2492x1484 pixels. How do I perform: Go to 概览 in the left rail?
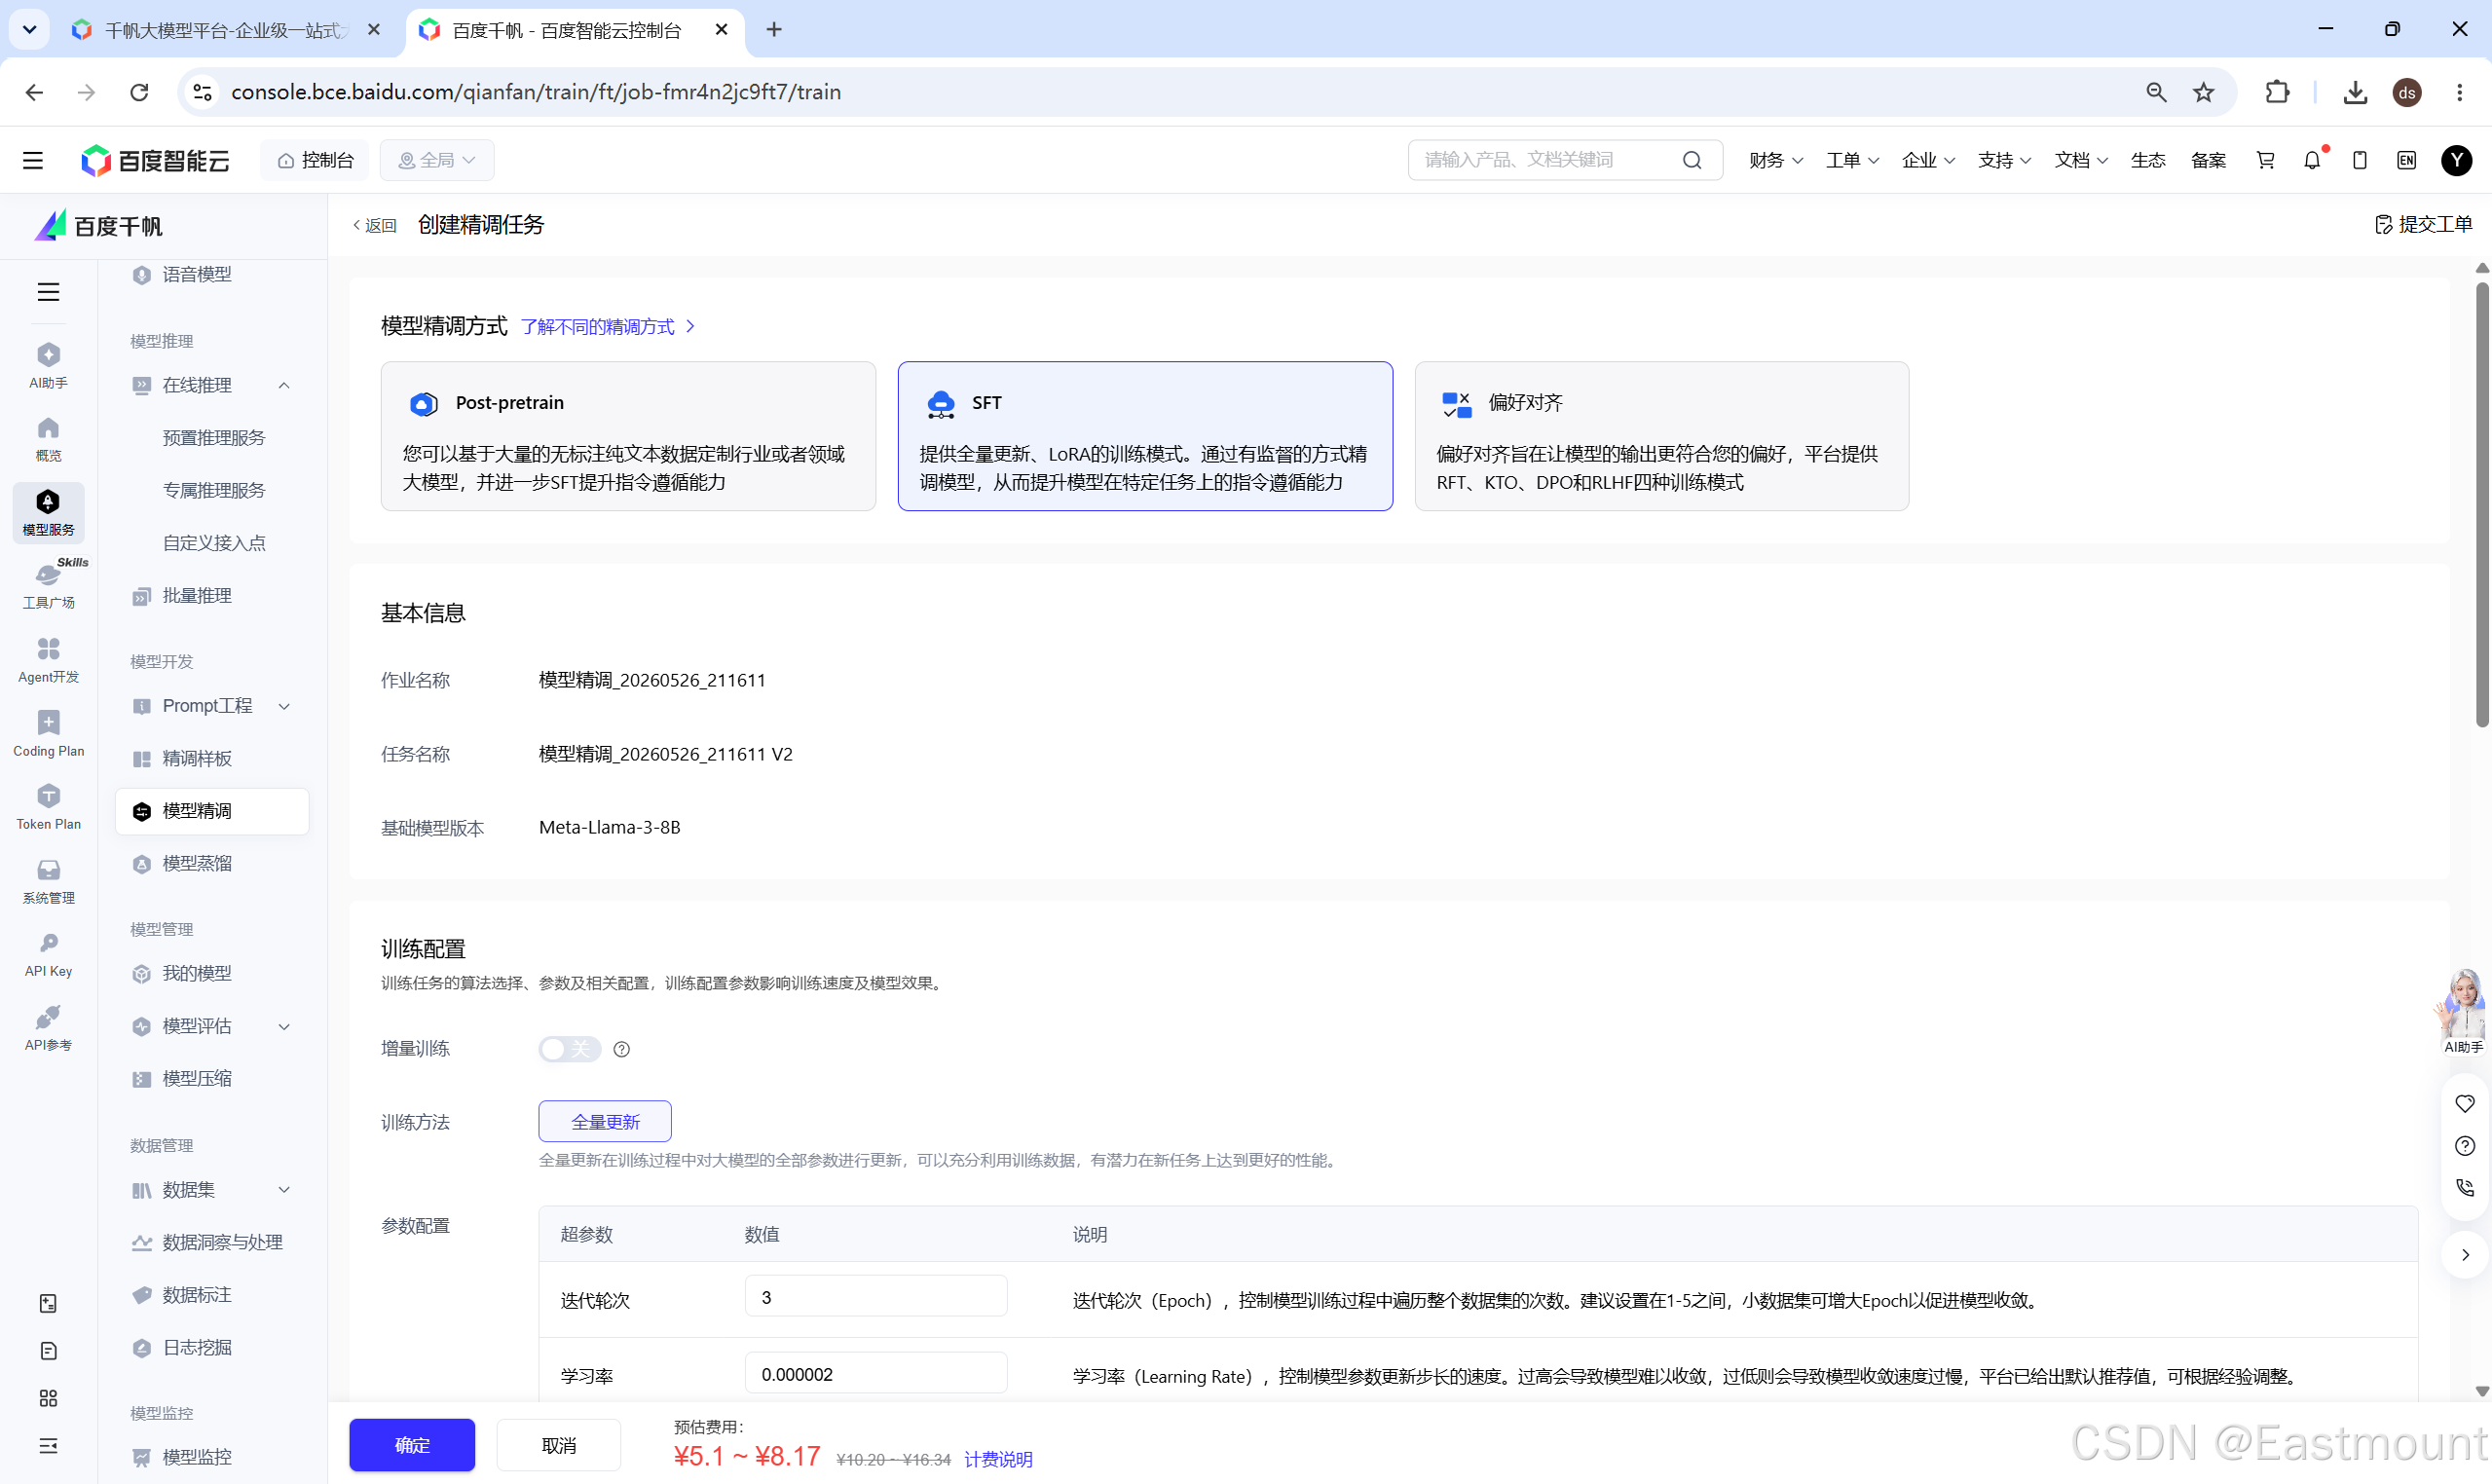(48, 438)
